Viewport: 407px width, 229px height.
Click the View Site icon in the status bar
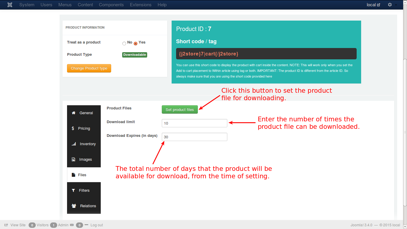(6, 225)
